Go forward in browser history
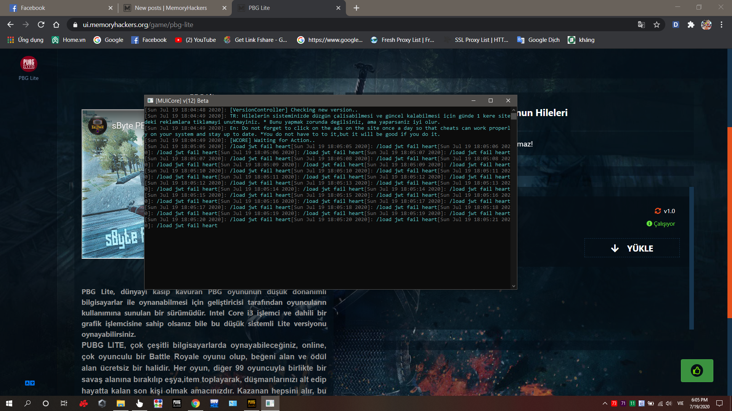732x411 pixels. (x=26, y=25)
